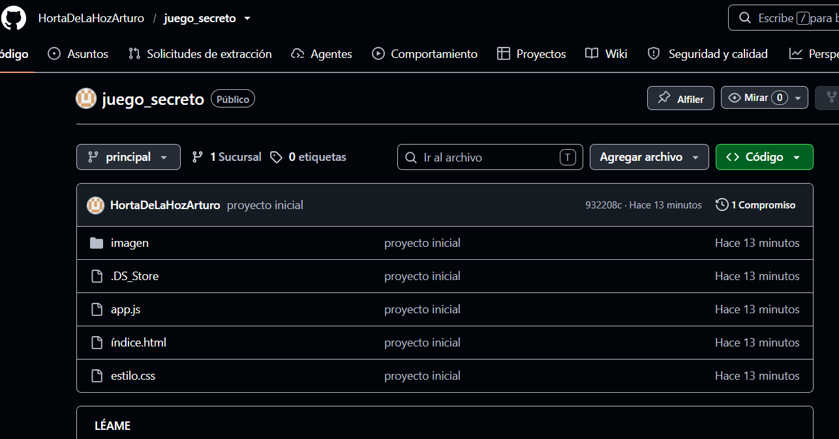Click HortaDeLaHozArturo in commit row
The height and width of the screenshot is (439, 839).
pos(165,205)
